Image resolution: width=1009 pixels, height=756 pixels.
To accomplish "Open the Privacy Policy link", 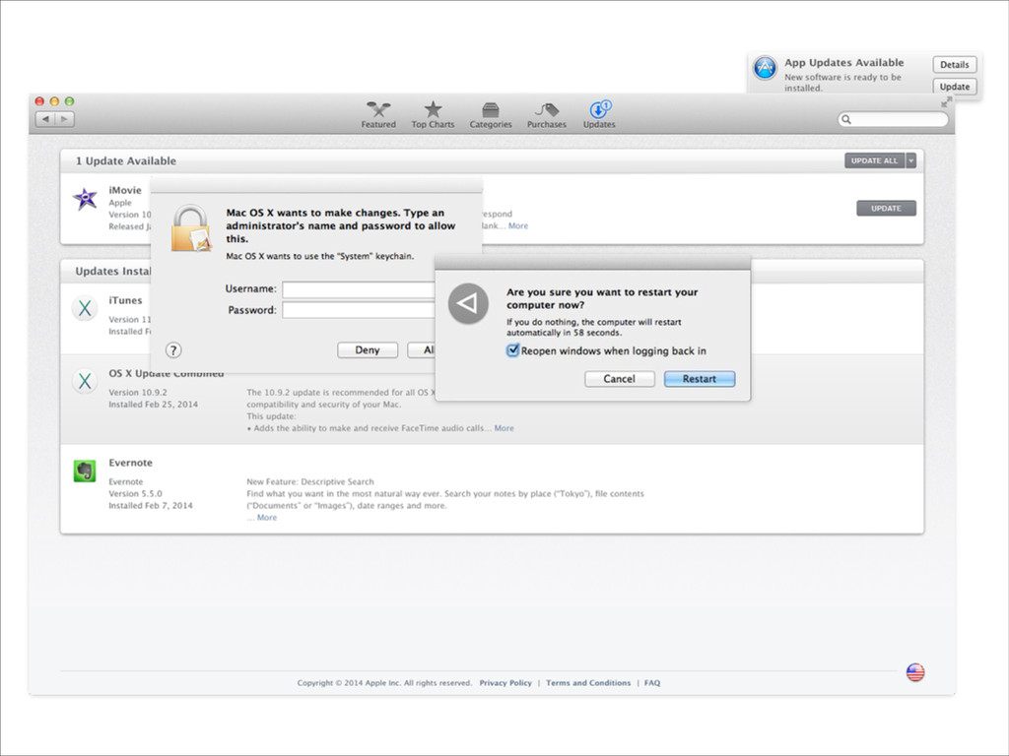I will point(505,683).
